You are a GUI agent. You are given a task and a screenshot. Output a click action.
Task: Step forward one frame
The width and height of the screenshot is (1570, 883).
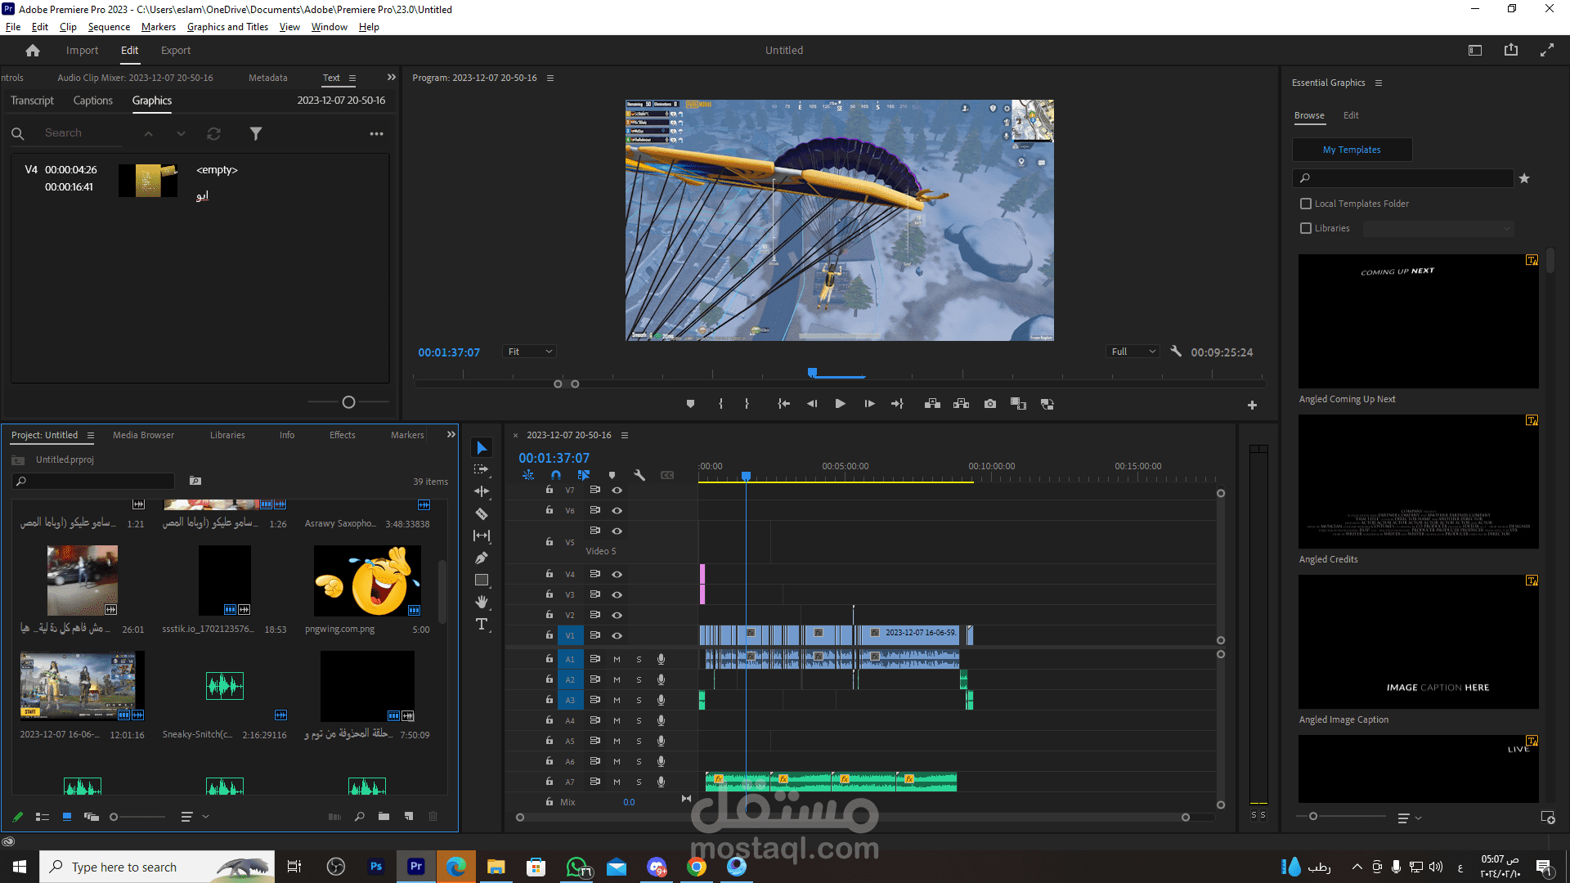pyautogui.click(x=869, y=404)
